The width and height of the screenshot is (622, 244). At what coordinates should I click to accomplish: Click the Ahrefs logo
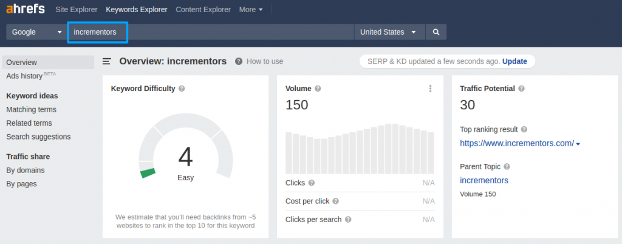pyautogui.click(x=26, y=8)
